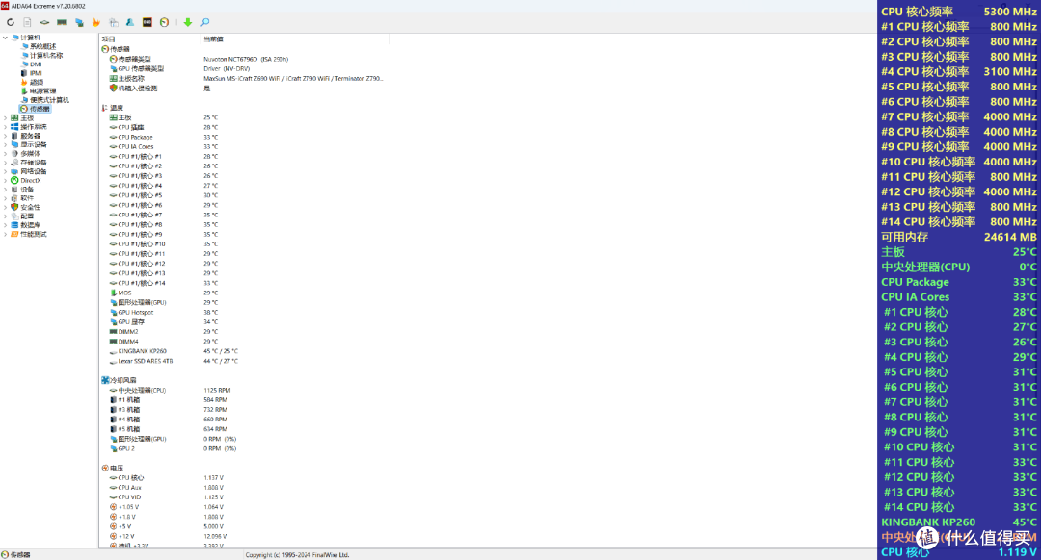This screenshot has width=1041, height=560.
Task: Click the 性能测试 benchmark icon in tree
Action: [x=14, y=234]
